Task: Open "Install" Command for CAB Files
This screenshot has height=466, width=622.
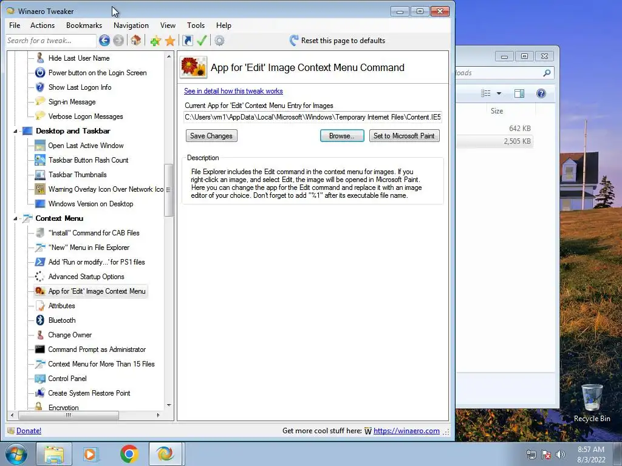Action: (x=94, y=233)
